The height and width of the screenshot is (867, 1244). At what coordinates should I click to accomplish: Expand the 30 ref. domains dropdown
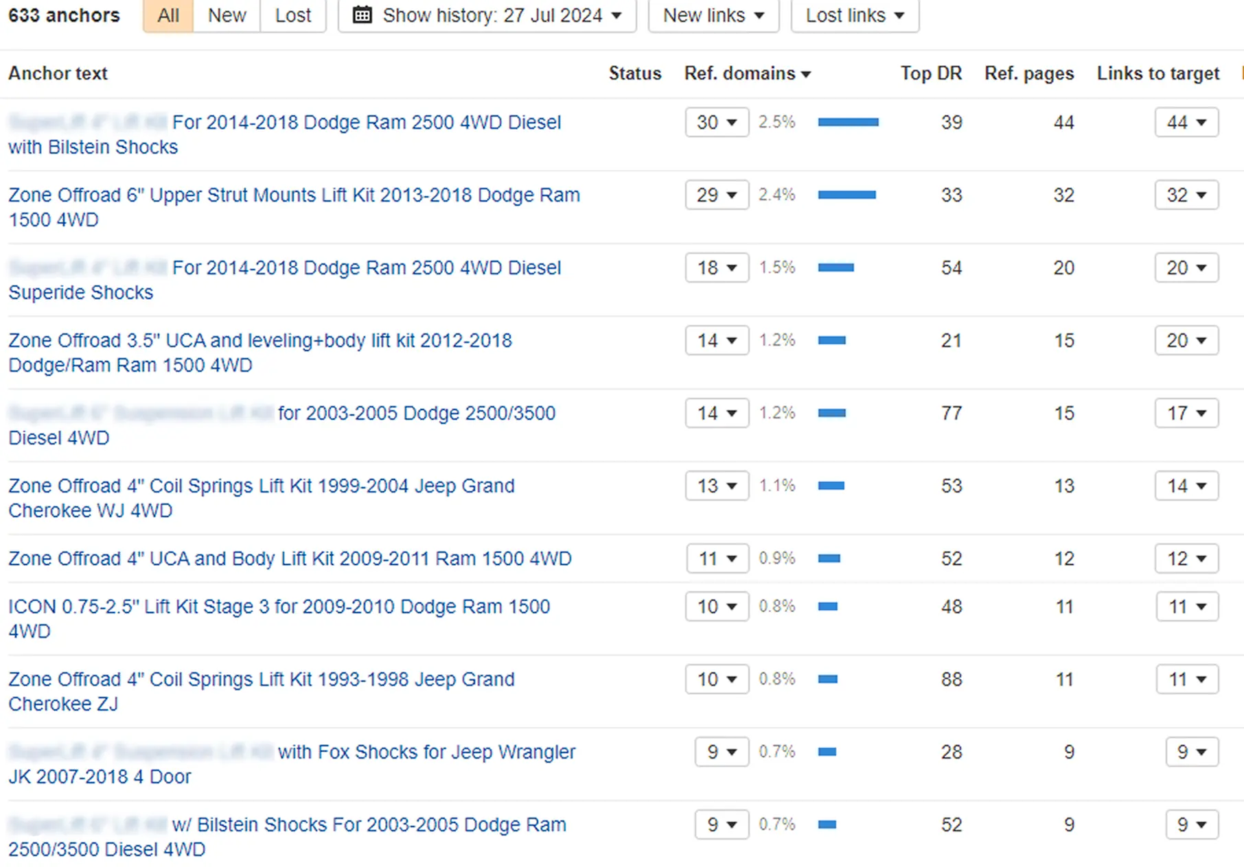pos(717,122)
